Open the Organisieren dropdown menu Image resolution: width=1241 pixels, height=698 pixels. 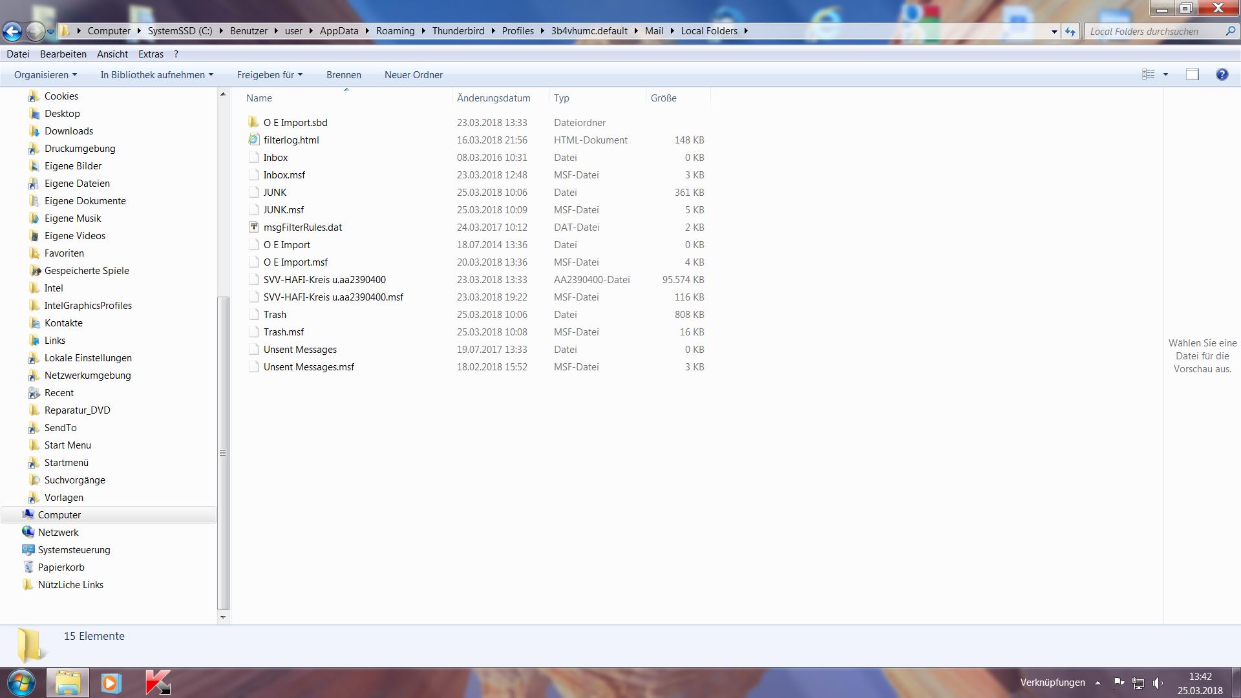click(x=45, y=75)
